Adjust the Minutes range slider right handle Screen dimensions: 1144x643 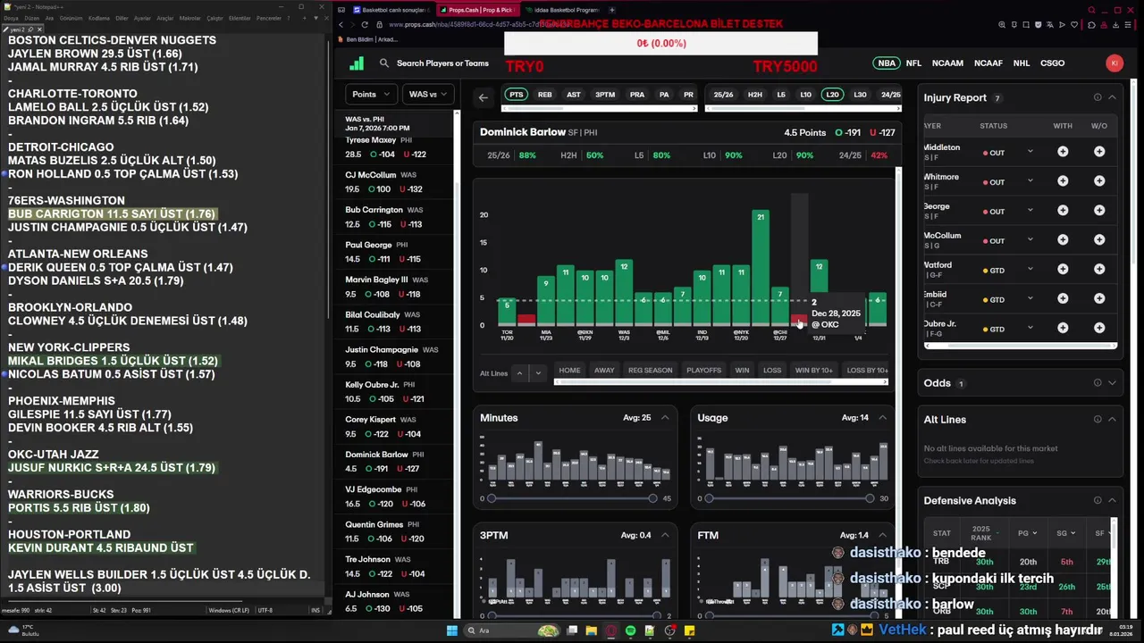pos(652,498)
